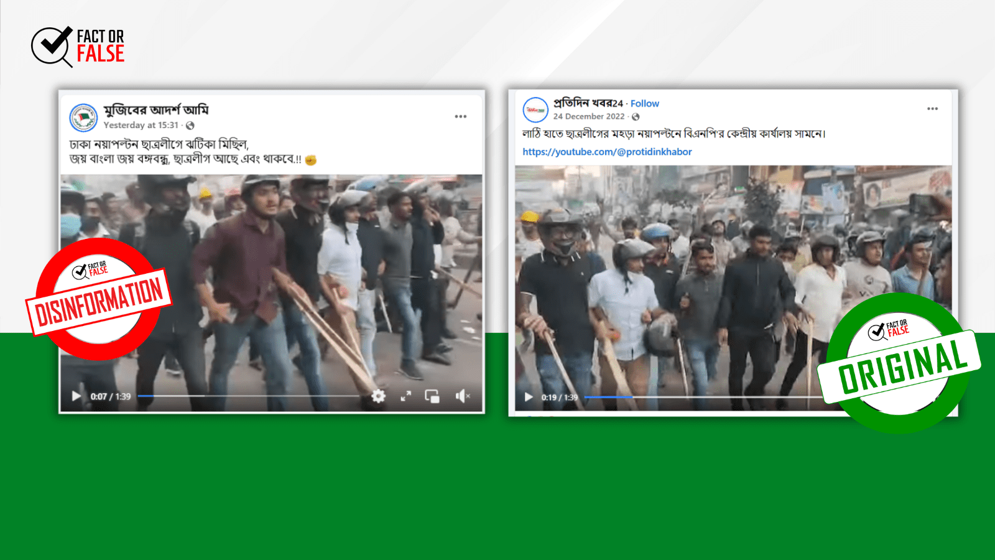Open settings gear on left video
The height and width of the screenshot is (560, 995).
click(378, 396)
